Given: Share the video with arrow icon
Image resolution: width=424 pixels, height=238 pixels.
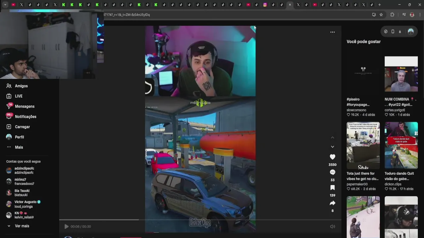Looking at the screenshot, I should [333, 203].
